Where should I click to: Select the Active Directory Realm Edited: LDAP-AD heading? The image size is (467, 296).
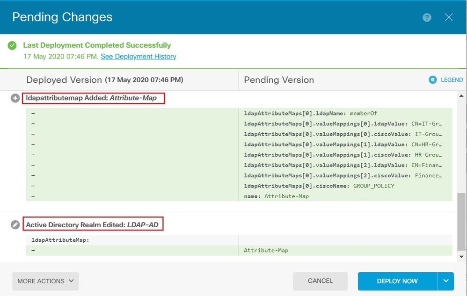point(92,225)
